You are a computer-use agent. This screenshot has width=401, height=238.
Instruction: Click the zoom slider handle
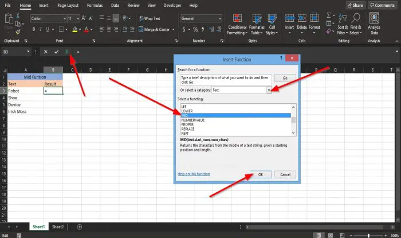point(368,236)
